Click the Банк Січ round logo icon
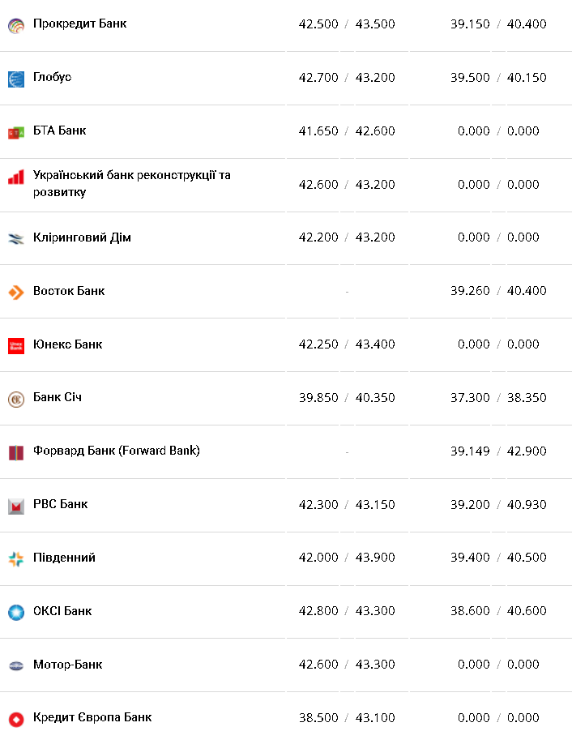The height and width of the screenshot is (744, 572). coord(16,399)
